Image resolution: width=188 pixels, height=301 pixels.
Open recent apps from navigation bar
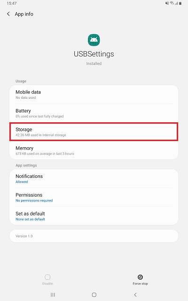click(53, 295)
